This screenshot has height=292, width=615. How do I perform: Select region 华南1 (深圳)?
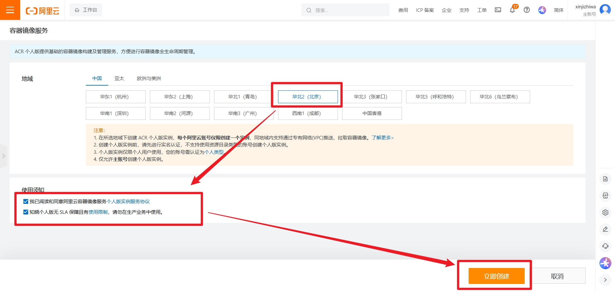pyautogui.click(x=116, y=113)
